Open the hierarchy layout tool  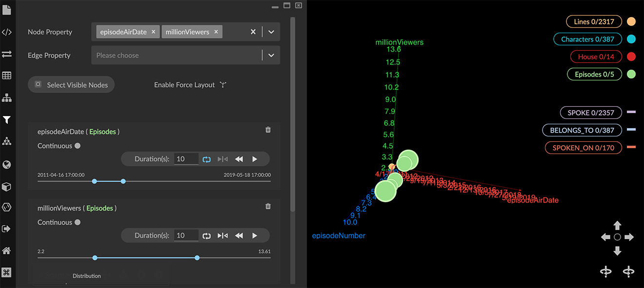(7, 97)
